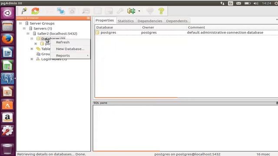The width and height of the screenshot is (278, 156).
Task: Open Ubuntu Software Center launcher icon
Action: point(7,105)
